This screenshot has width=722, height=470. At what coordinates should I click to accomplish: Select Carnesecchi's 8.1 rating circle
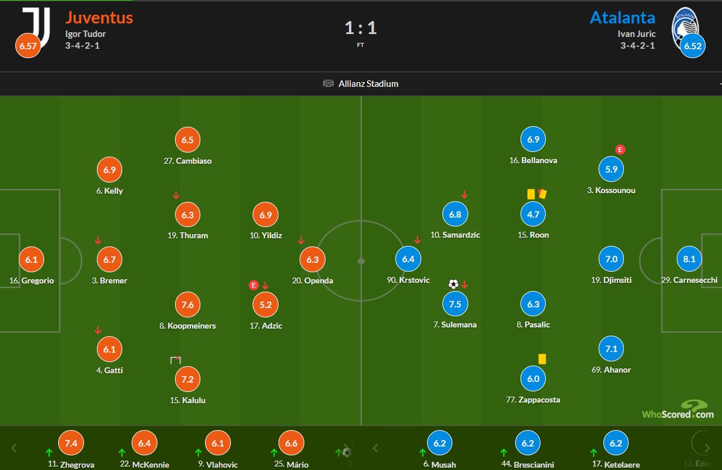pos(690,259)
